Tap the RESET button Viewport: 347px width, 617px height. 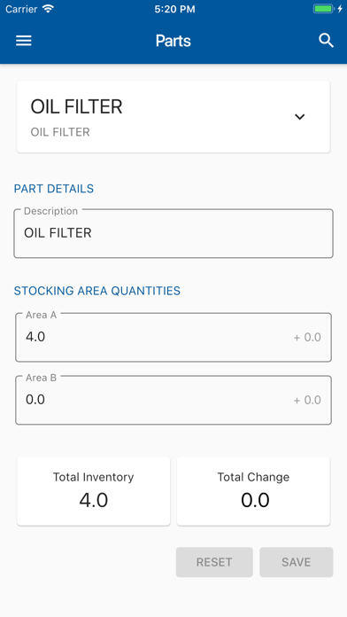(x=214, y=562)
